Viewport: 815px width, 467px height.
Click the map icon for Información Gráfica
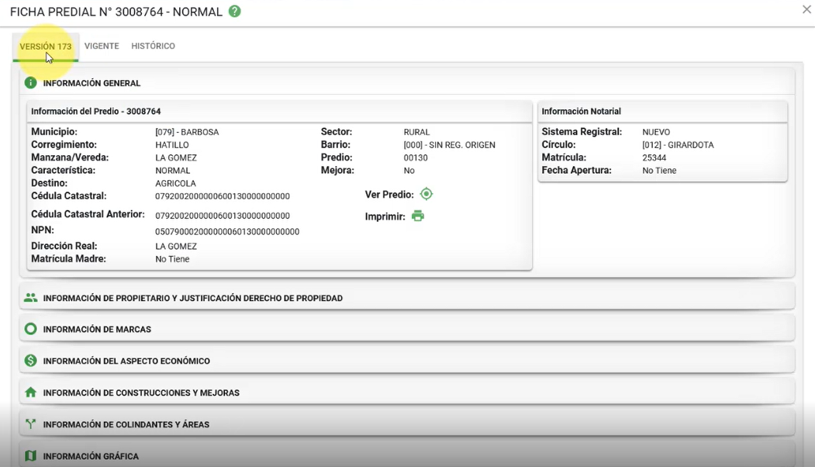30,456
